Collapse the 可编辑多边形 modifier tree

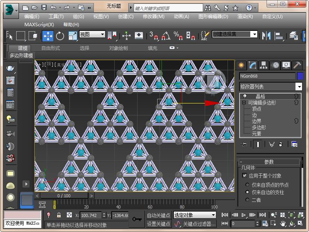[244, 102]
